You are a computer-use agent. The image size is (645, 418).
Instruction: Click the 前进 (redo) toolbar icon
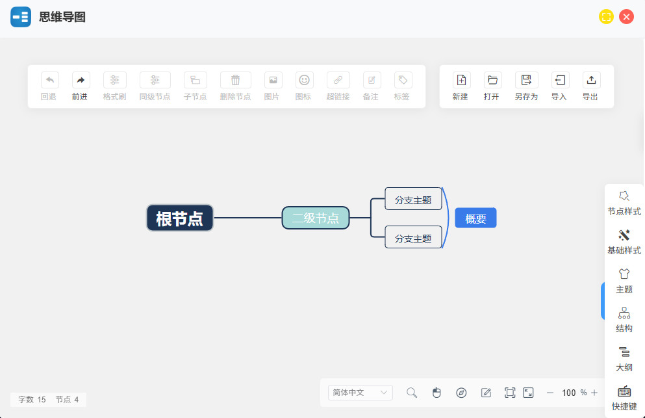(81, 81)
